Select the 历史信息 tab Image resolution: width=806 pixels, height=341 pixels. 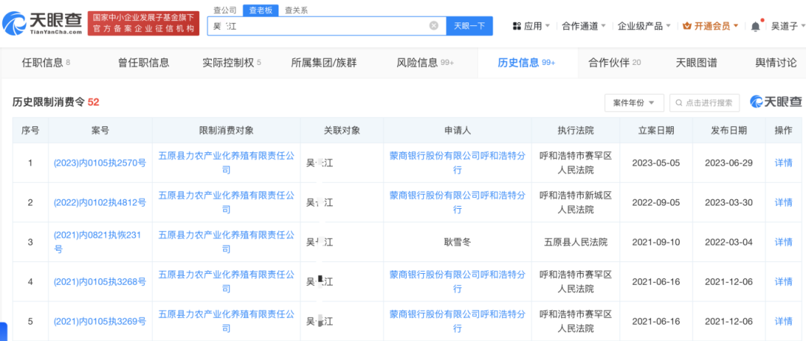coord(526,63)
